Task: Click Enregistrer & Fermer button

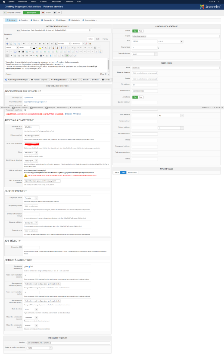Action: [x=12, y=13]
